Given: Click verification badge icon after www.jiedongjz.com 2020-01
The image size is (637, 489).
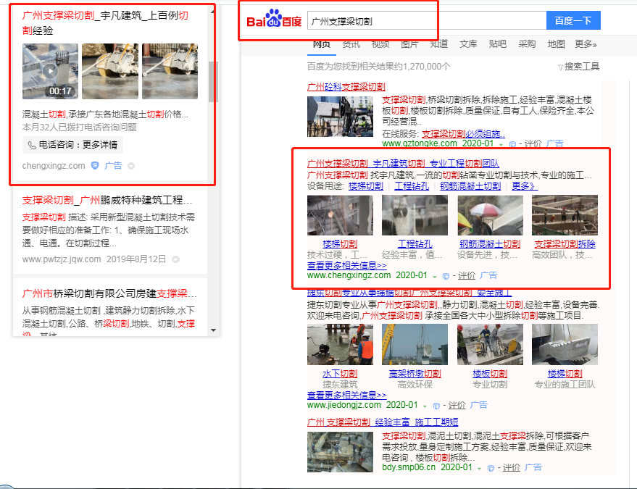Looking at the screenshot, I should click(x=435, y=406).
